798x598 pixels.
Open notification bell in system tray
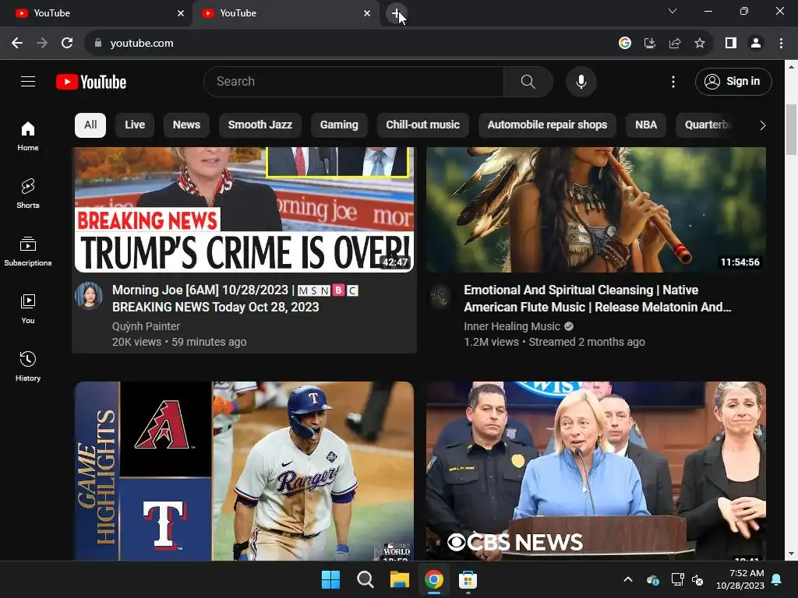tap(777, 579)
